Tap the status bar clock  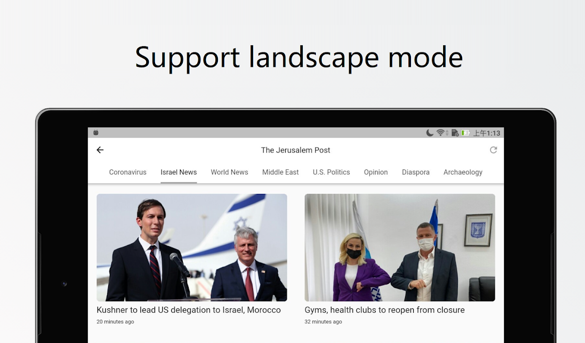click(x=487, y=133)
